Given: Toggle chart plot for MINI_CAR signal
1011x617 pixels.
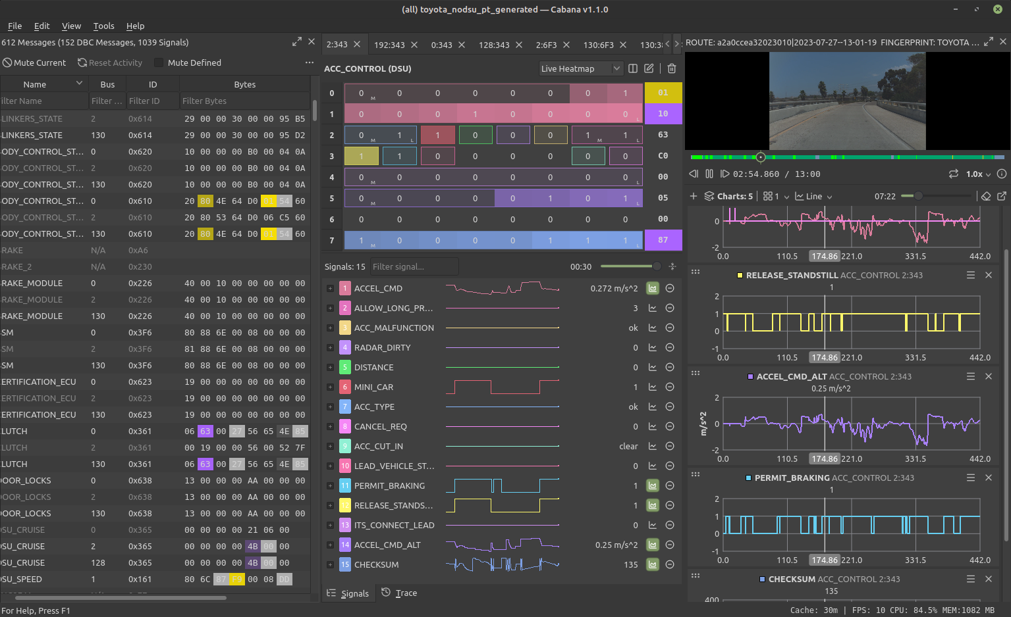Looking at the screenshot, I should pos(653,387).
